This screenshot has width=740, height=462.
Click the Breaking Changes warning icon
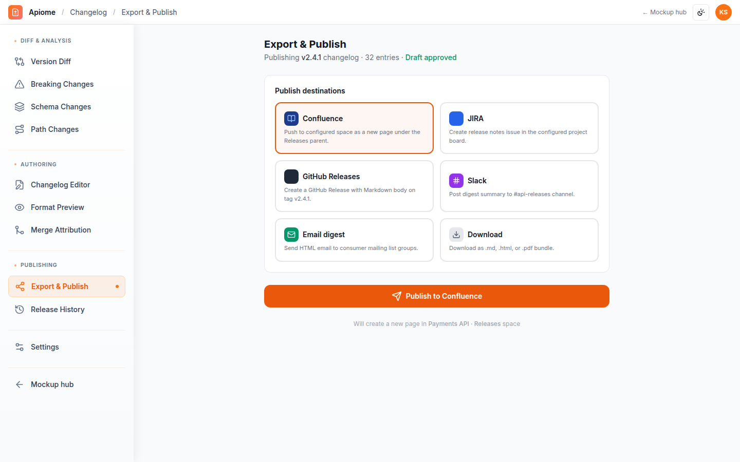point(20,84)
